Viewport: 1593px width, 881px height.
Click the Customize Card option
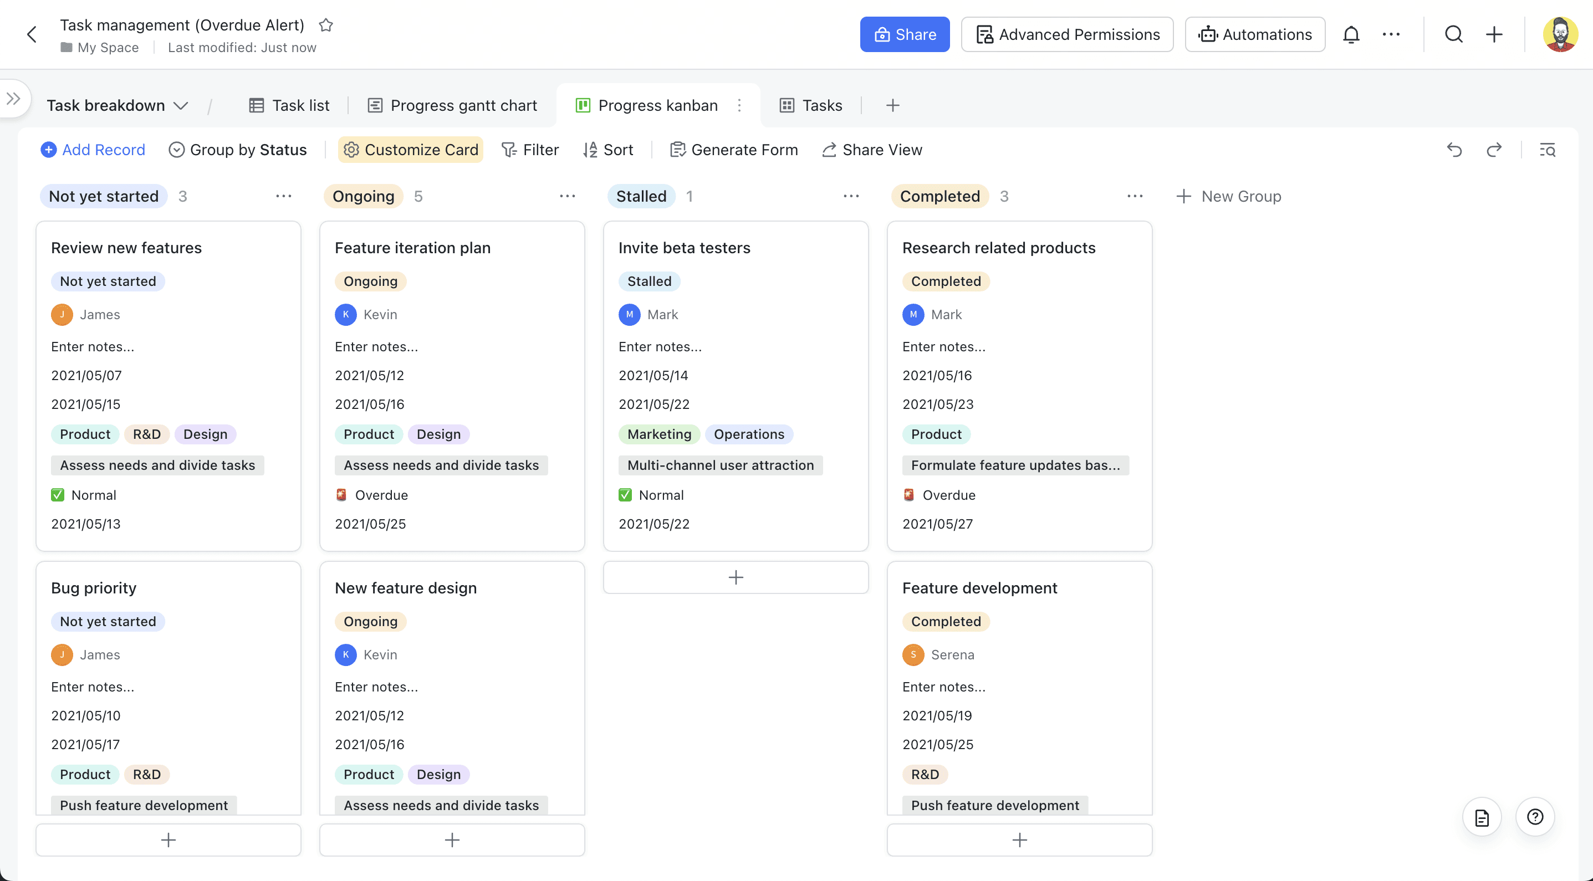click(411, 150)
